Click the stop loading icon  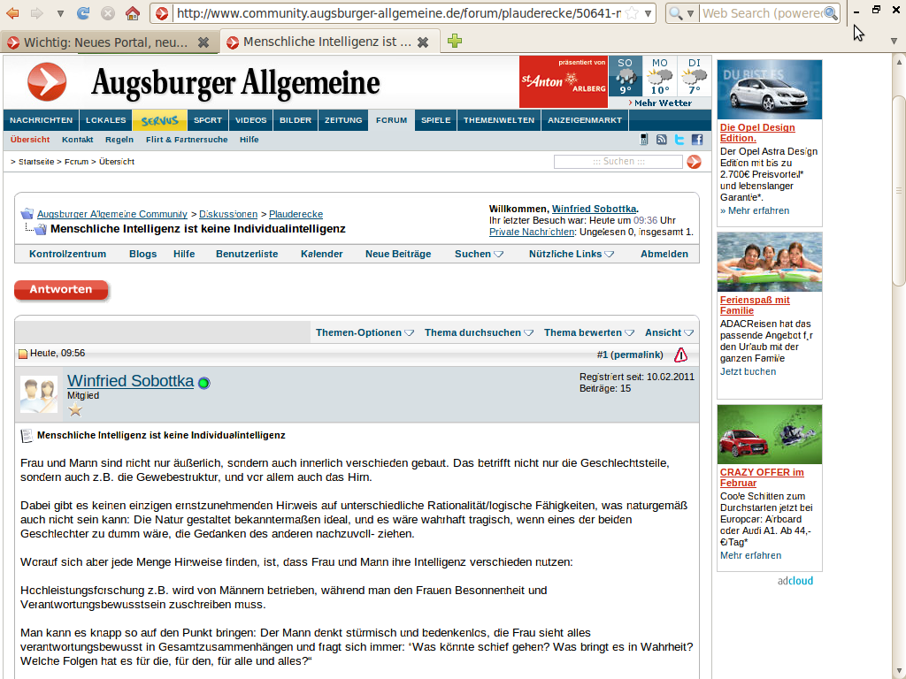108,12
